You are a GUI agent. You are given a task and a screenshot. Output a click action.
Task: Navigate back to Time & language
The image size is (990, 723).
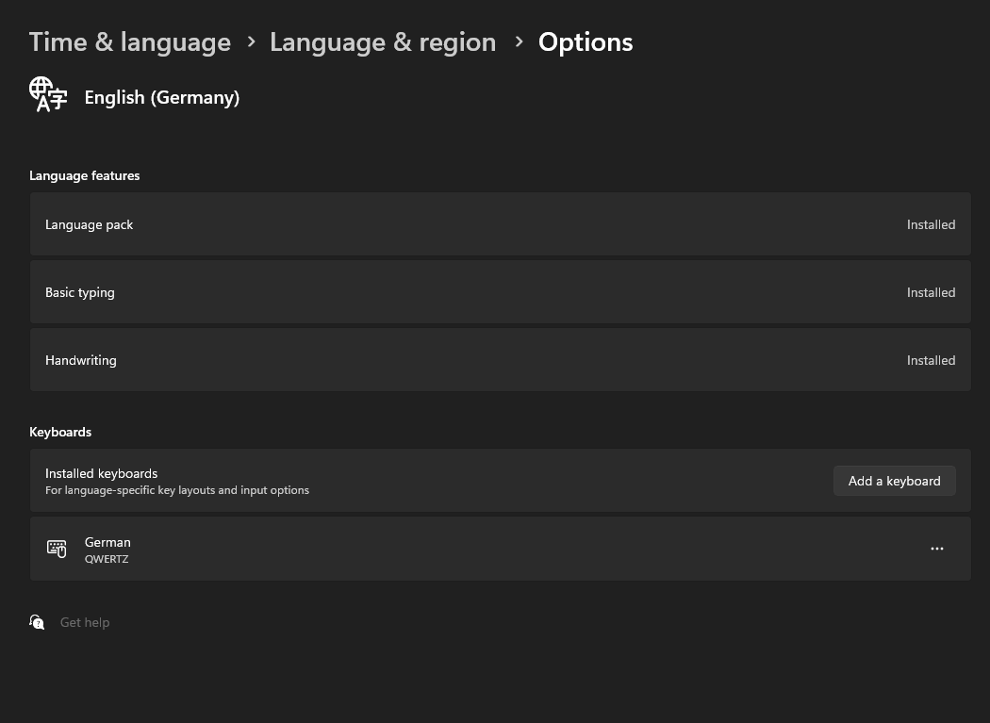[129, 41]
